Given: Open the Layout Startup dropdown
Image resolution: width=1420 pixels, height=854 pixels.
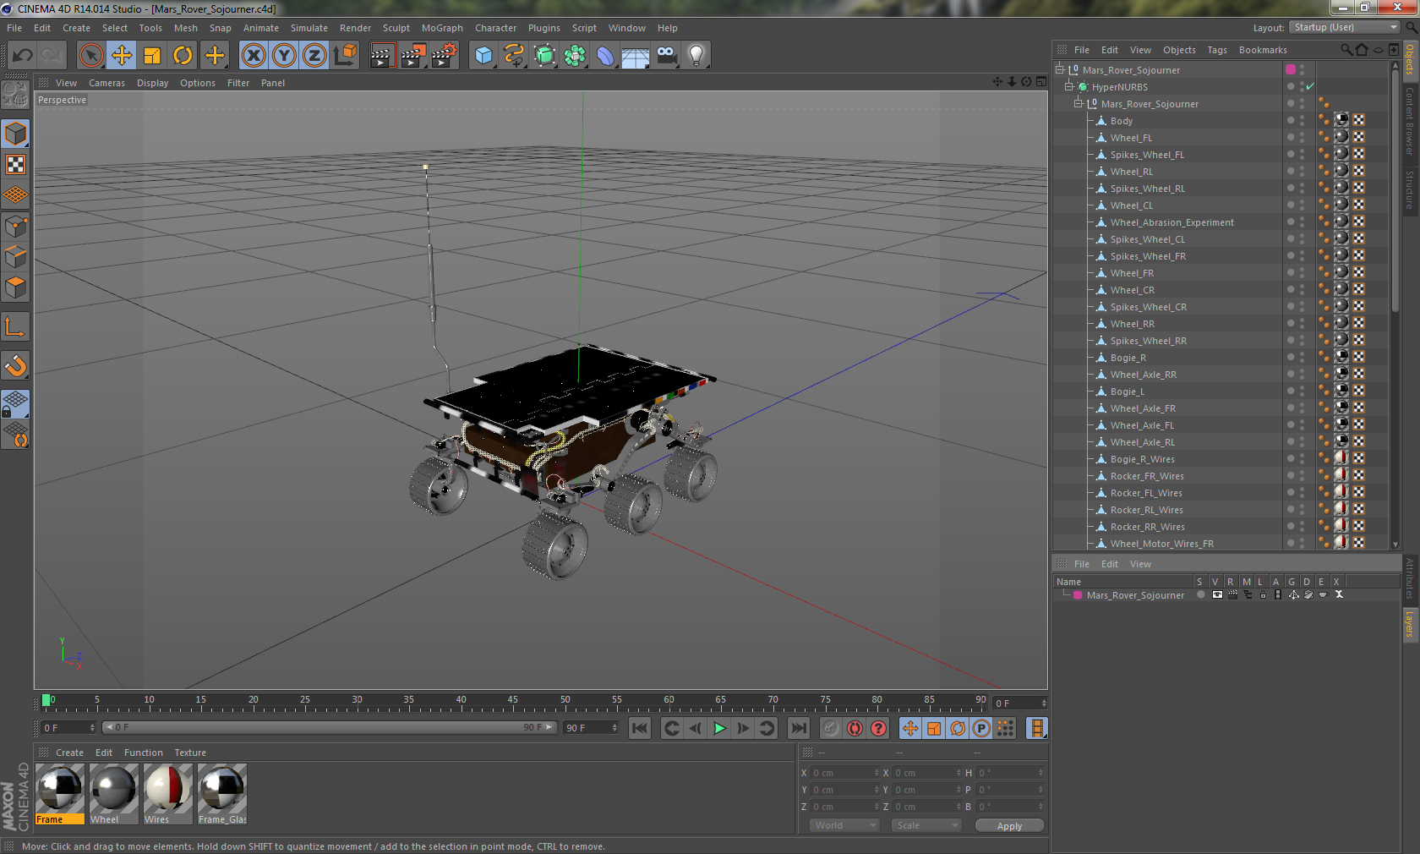Looking at the screenshot, I should (x=1345, y=27).
